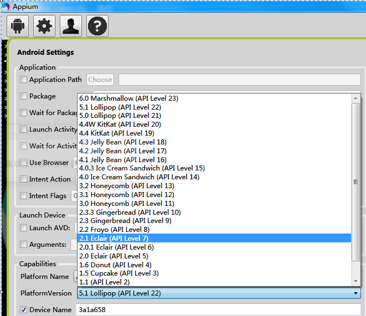Select 2.0.1 Eclair (API Level 6)

[214, 247]
